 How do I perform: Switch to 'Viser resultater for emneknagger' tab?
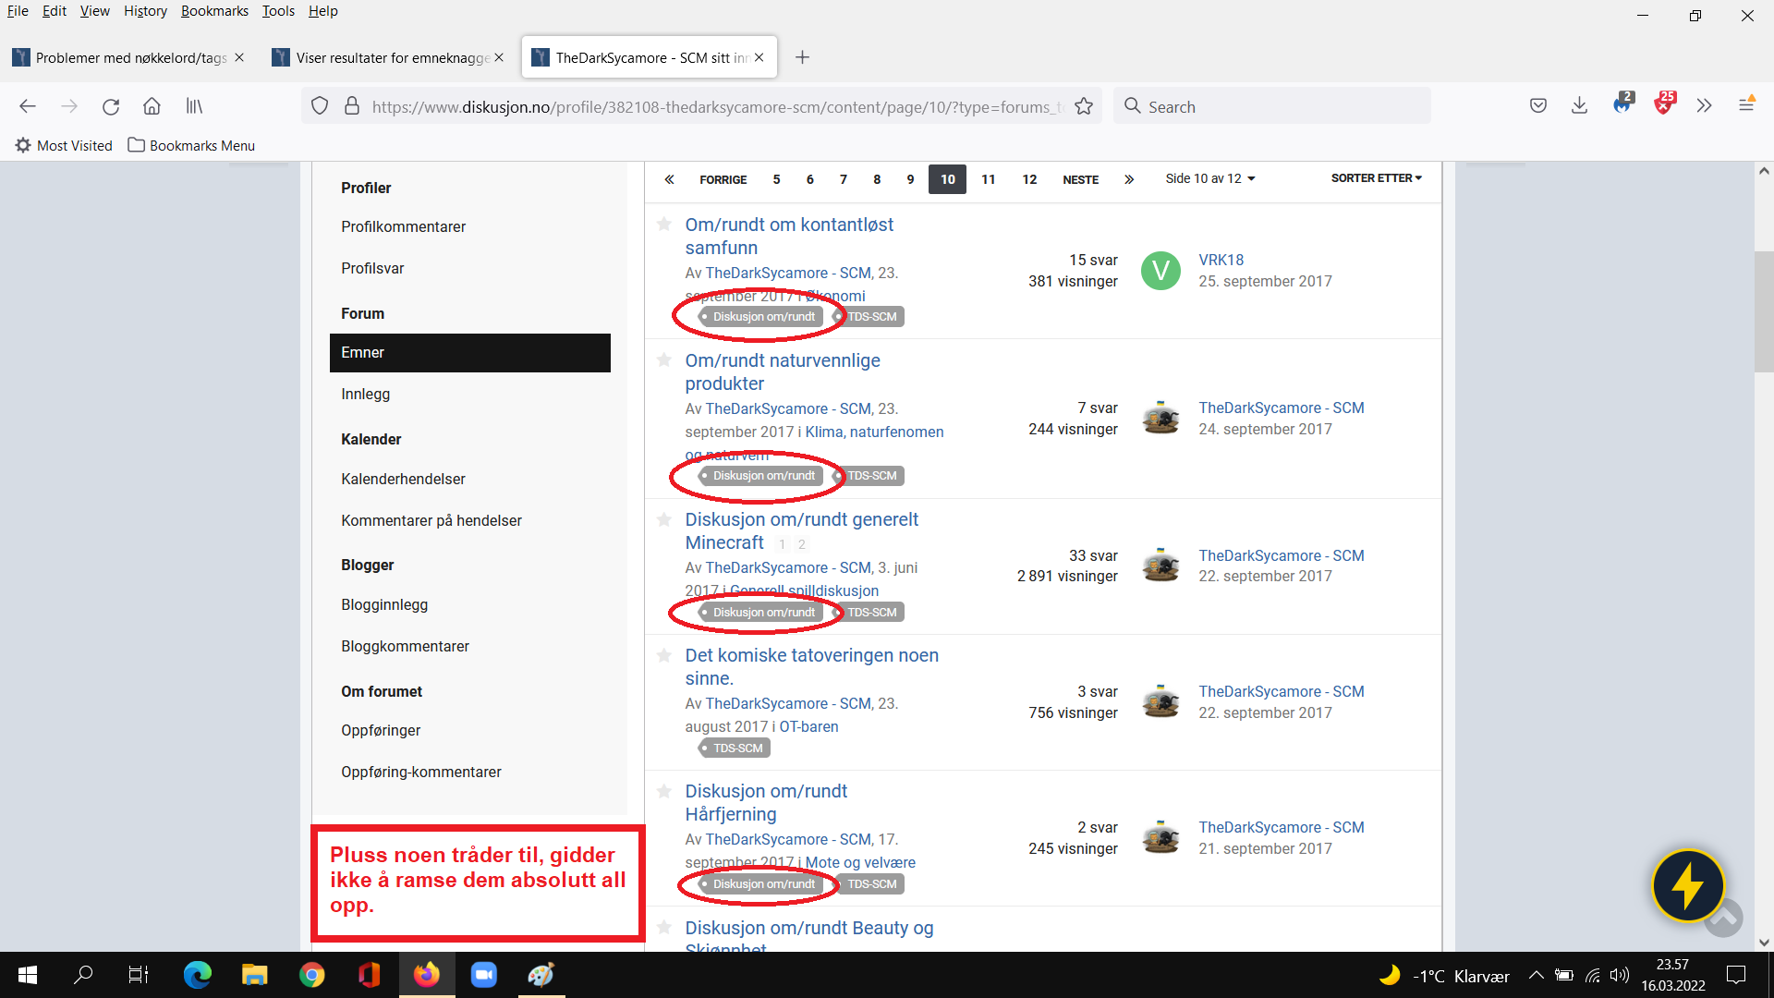[x=390, y=57]
